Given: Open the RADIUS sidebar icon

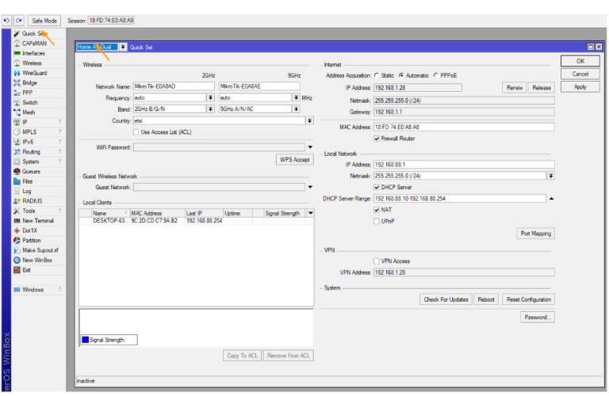Looking at the screenshot, I should (x=17, y=201).
